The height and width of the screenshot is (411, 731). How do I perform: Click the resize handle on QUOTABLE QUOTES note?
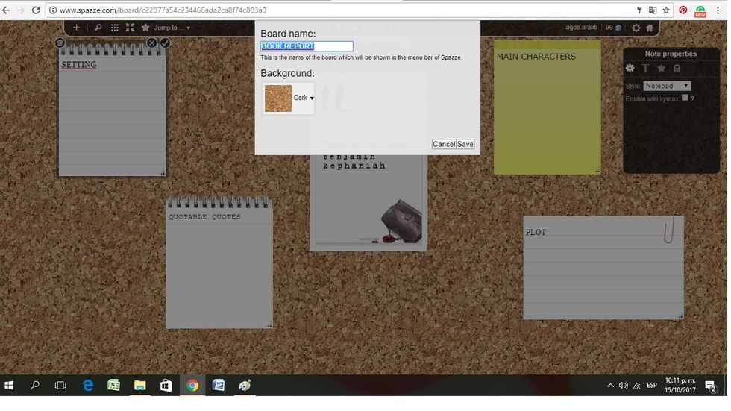coord(269,325)
